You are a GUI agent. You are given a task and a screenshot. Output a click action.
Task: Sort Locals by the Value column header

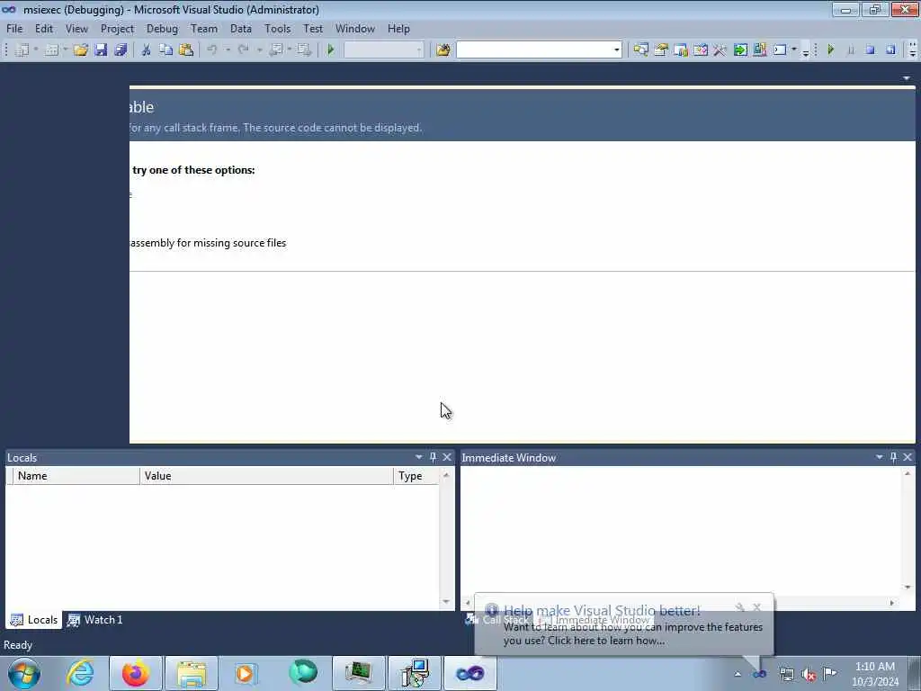[266, 476]
